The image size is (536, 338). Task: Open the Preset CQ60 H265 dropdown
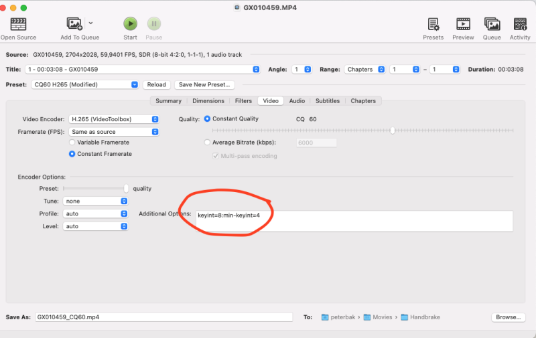[x=85, y=85]
